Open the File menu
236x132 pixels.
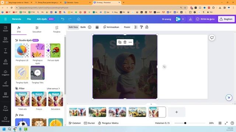point(29,19)
